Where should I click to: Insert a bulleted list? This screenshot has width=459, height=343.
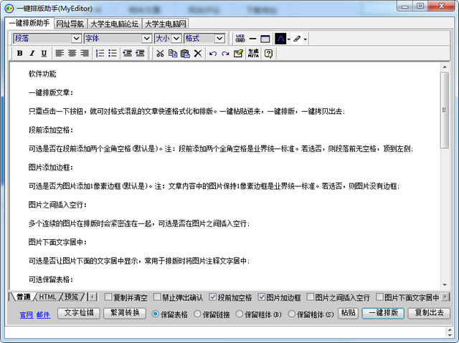click(113, 53)
